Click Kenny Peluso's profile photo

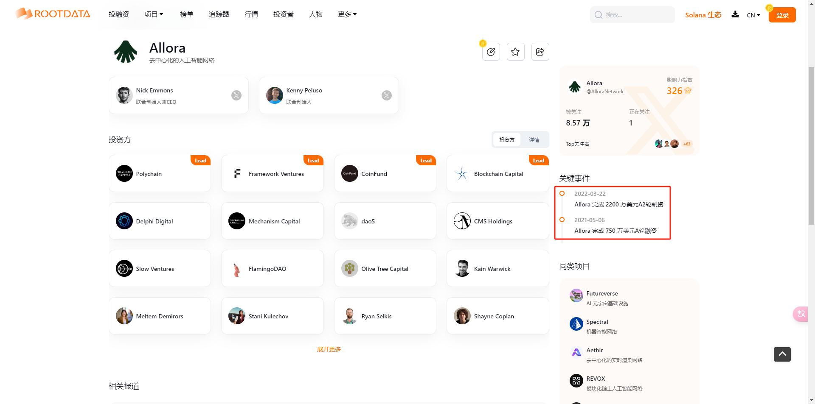pos(275,95)
